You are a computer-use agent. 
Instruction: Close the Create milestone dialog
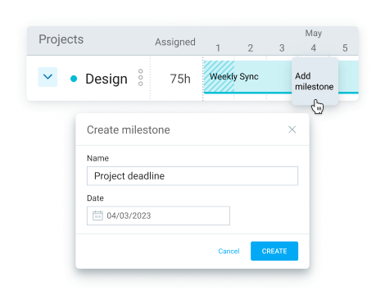pyautogui.click(x=292, y=129)
